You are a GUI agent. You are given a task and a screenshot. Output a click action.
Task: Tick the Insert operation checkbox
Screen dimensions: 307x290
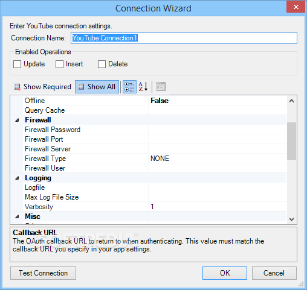[x=59, y=65]
